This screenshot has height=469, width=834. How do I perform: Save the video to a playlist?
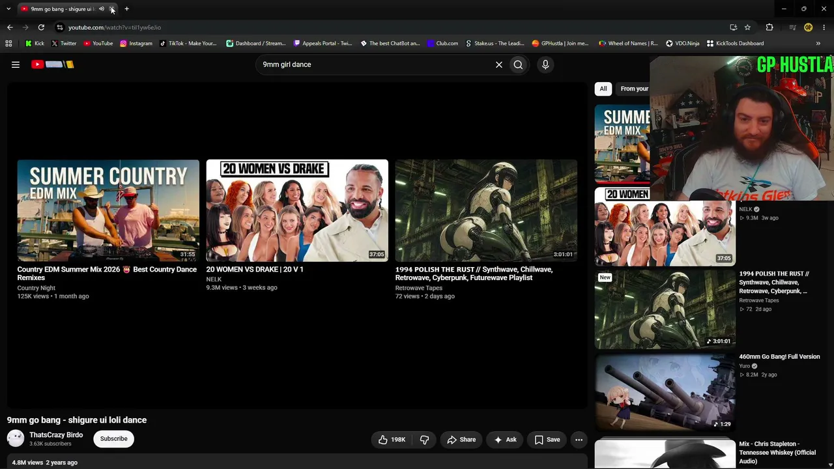[547, 440]
